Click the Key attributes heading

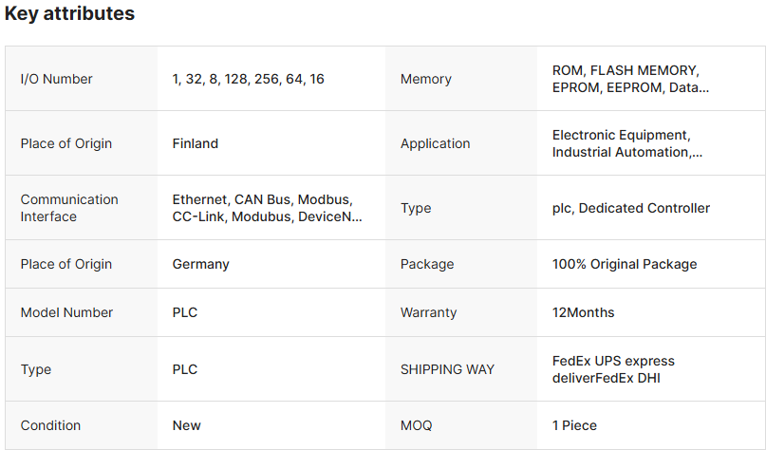tap(69, 14)
